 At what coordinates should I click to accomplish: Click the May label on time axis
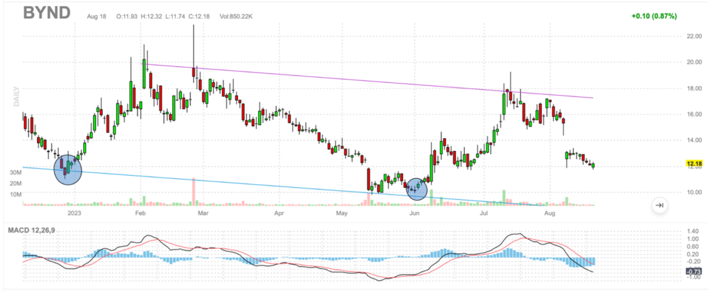[343, 212]
